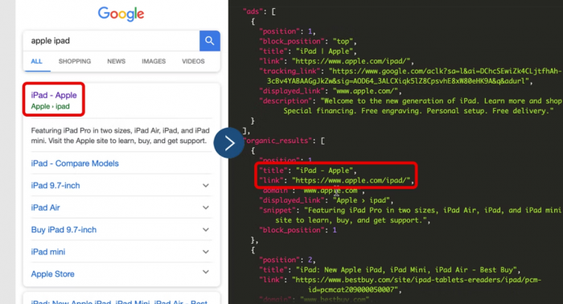Image resolution: width=563 pixels, height=304 pixels.
Task: Click the search field containing apple ipad
Action: pos(111,40)
